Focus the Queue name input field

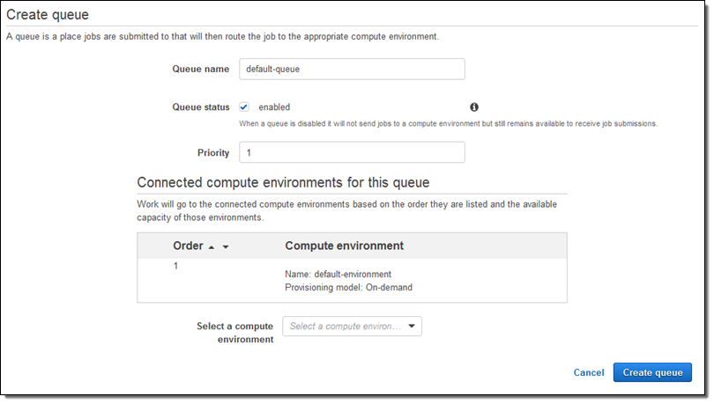(352, 70)
